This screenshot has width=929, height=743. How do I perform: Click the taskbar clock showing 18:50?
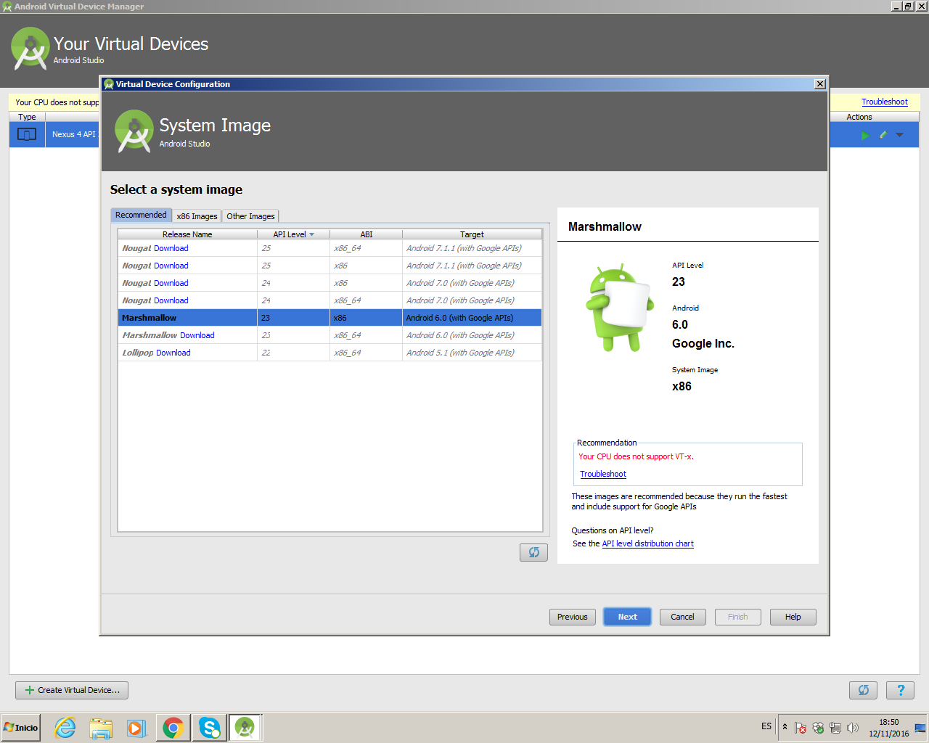pyautogui.click(x=889, y=728)
